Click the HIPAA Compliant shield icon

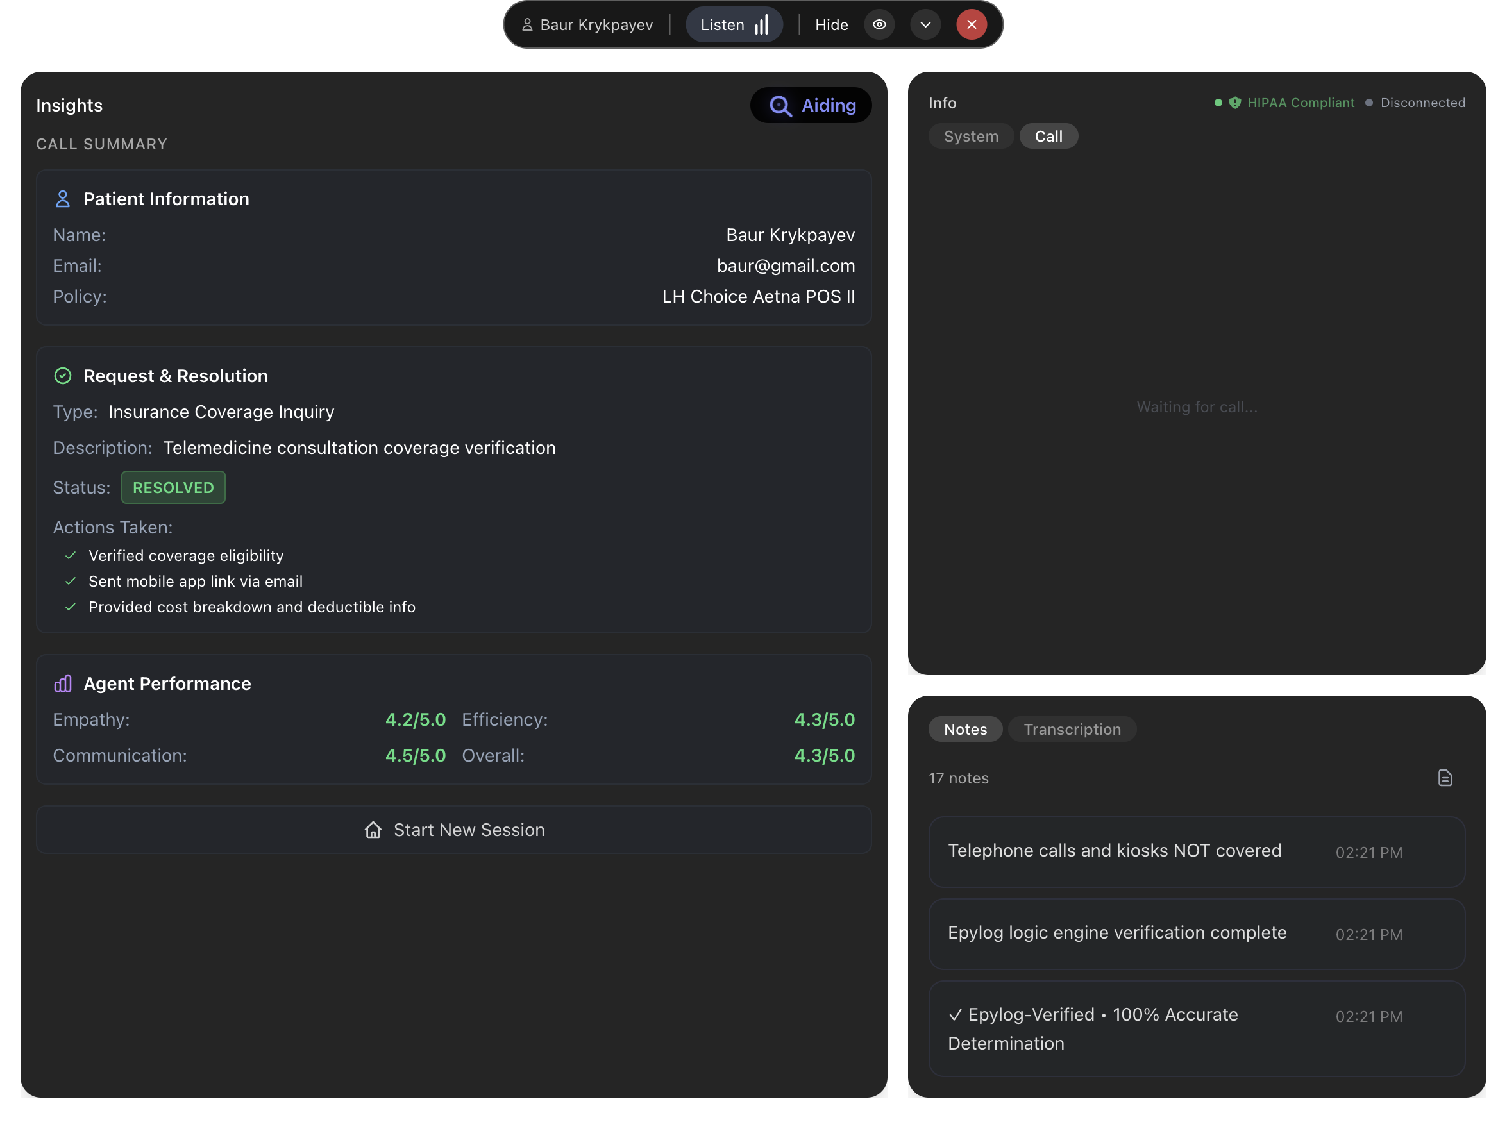(x=1234, y=103)
